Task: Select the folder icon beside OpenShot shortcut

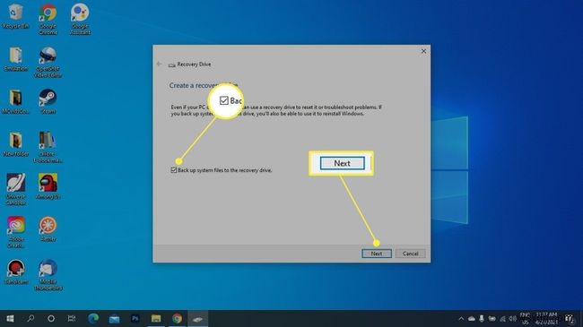Action: [15, 59]
